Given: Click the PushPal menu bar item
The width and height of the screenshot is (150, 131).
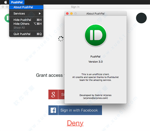Looking at the screenshot, I should coord(17,2).
